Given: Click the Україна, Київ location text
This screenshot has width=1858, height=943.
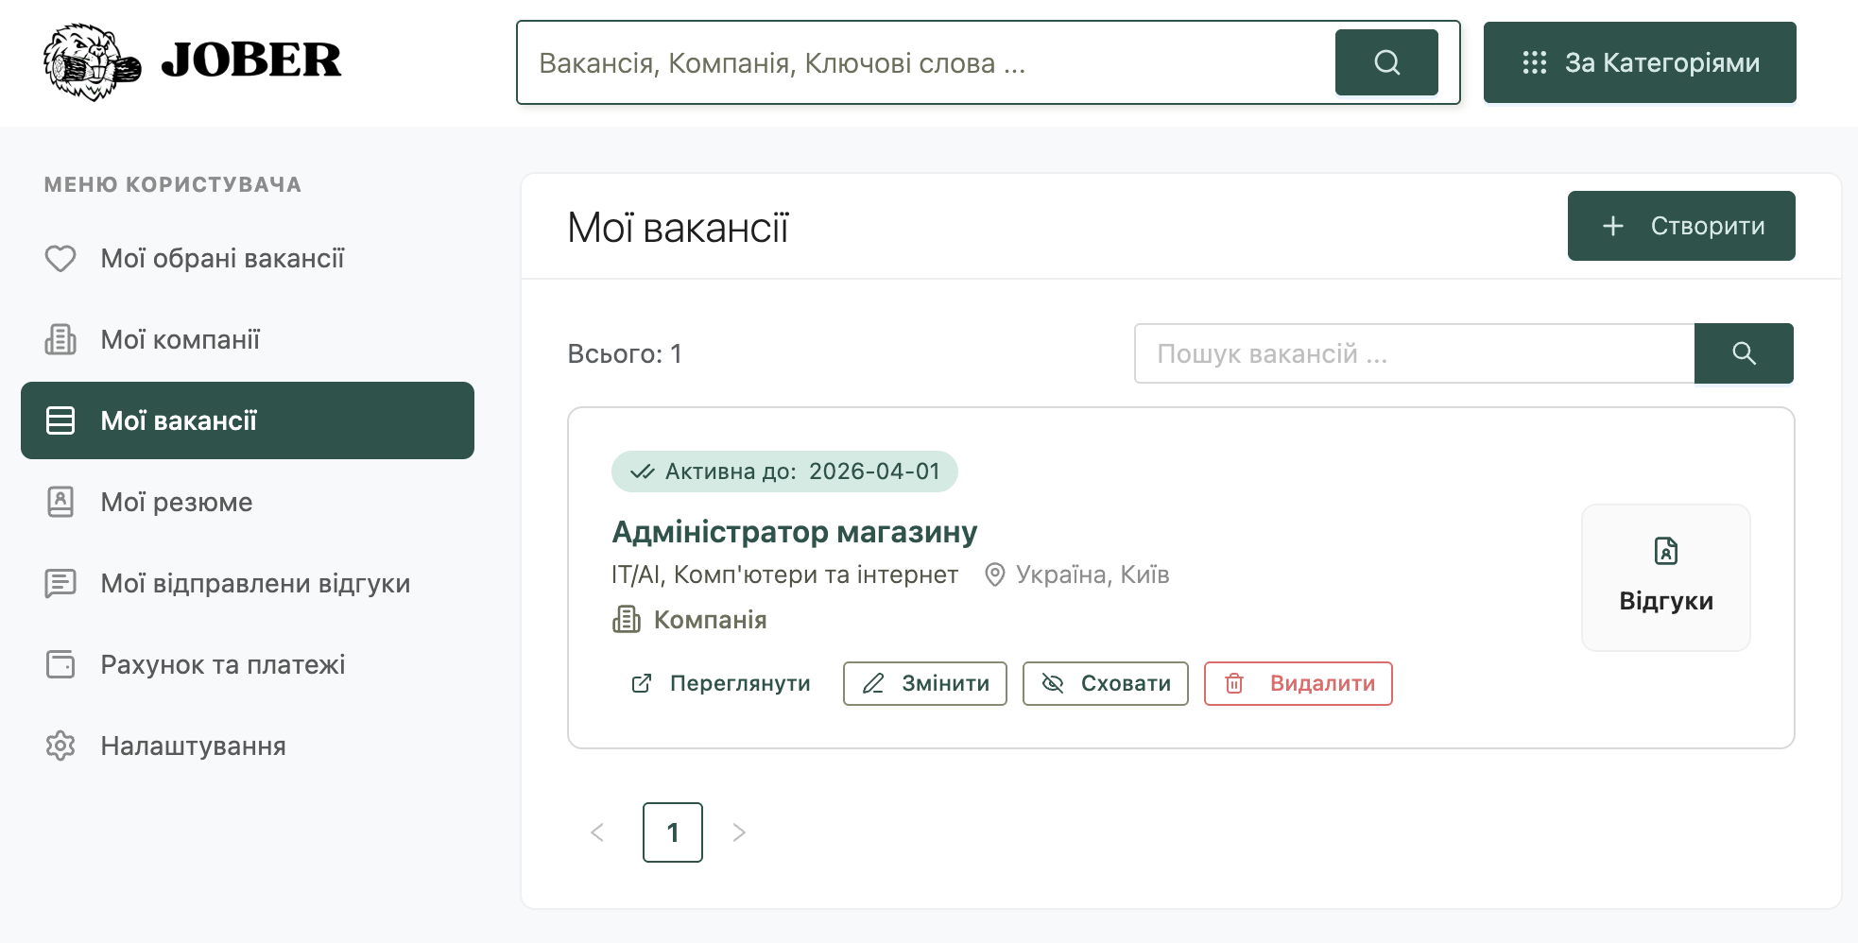Looking at the screenshot, I should 1092,574.
